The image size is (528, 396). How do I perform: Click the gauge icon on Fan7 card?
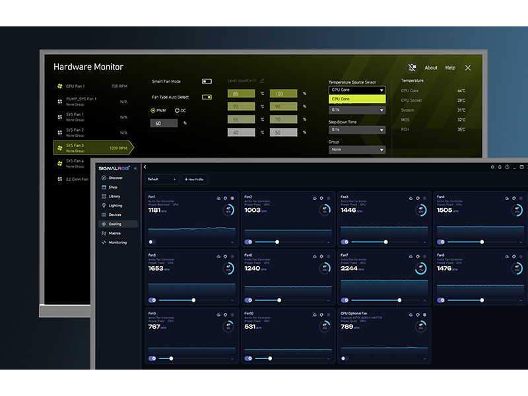pos(411,257)
